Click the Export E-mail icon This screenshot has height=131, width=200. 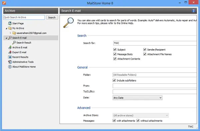(10, 52)
